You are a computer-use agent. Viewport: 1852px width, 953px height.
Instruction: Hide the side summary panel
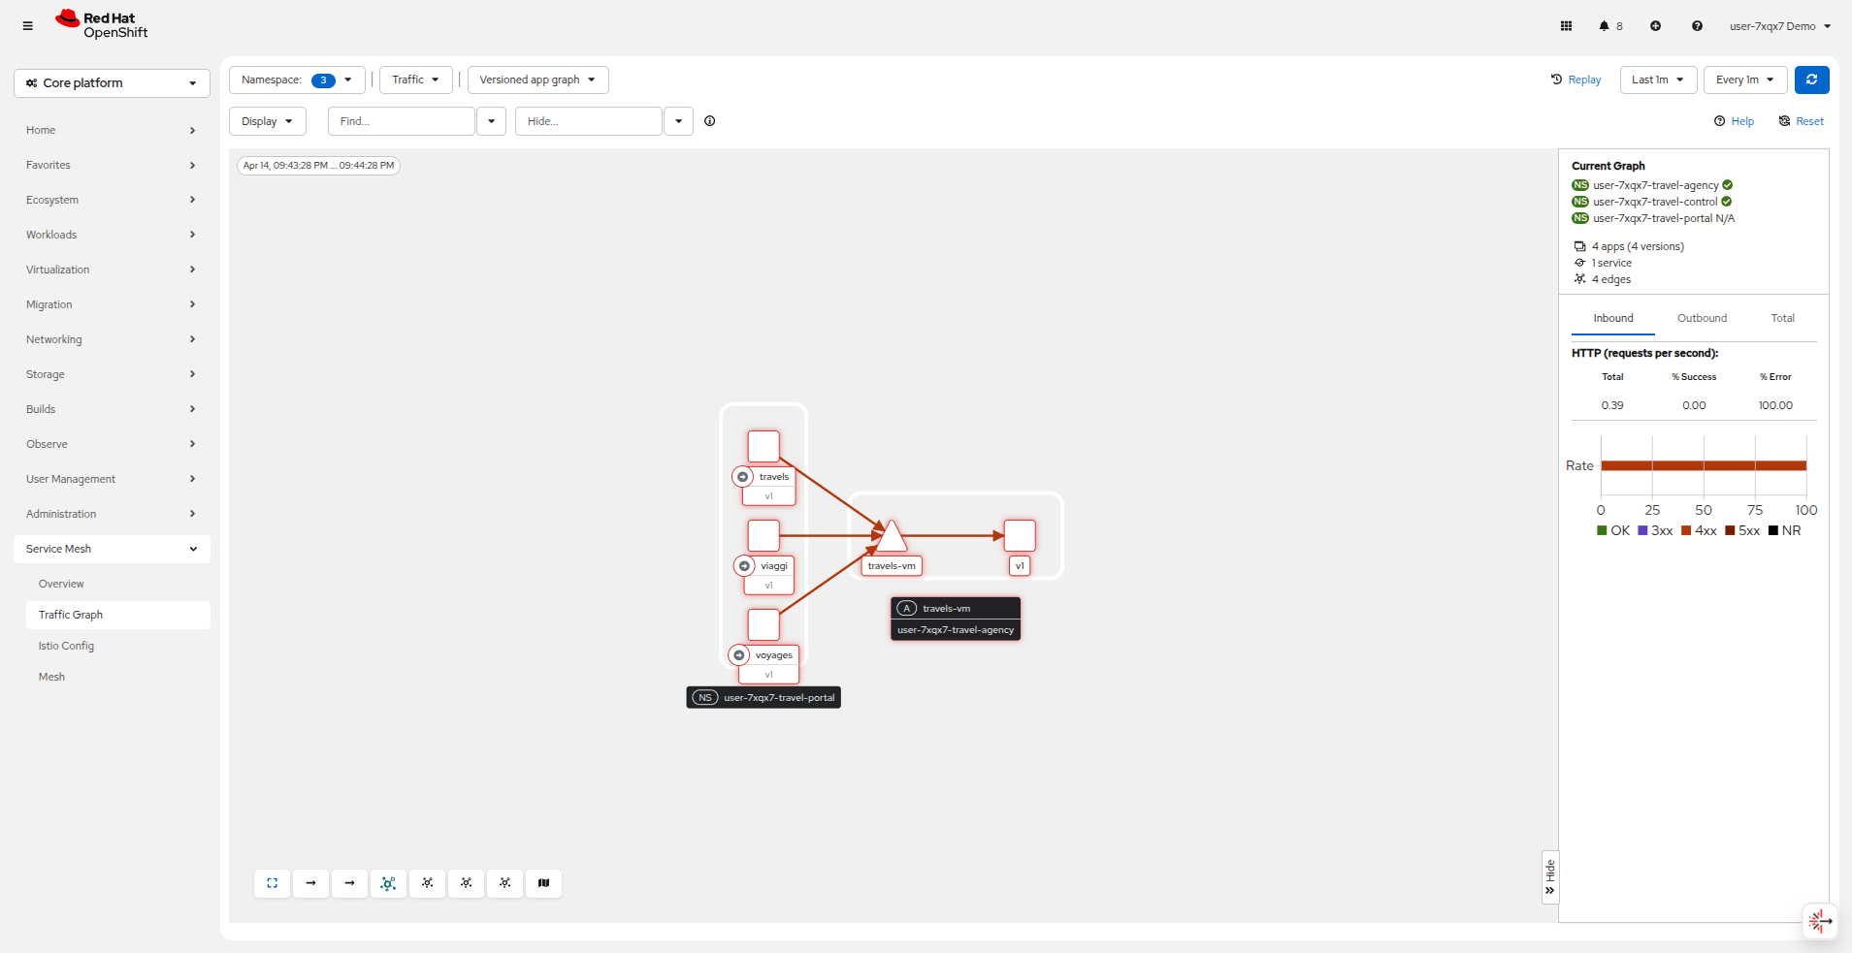[1549, 877]
